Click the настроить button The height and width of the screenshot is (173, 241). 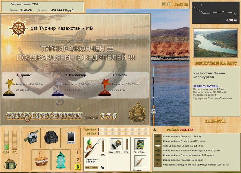tap(92, 168)
